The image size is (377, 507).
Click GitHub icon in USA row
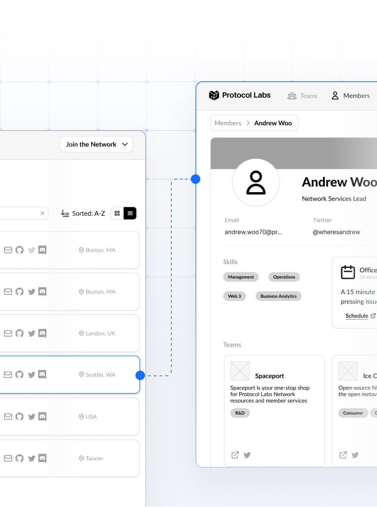(19, 417)
